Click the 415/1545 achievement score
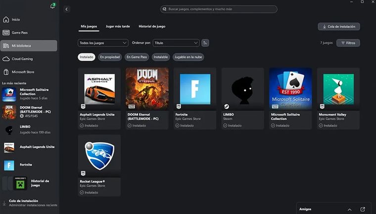 (31, 116)
